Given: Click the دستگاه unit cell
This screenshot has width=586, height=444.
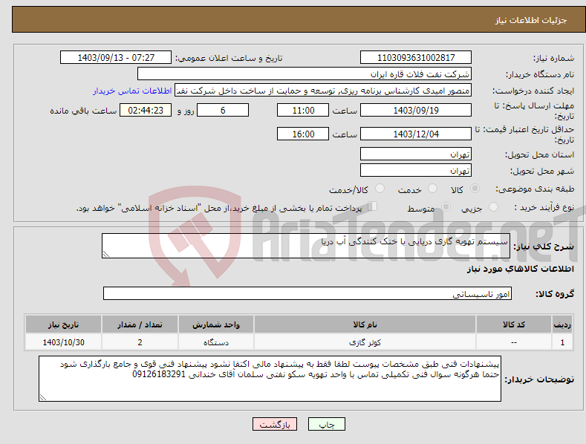Looking at the screenshot, I should coord(216,342).
